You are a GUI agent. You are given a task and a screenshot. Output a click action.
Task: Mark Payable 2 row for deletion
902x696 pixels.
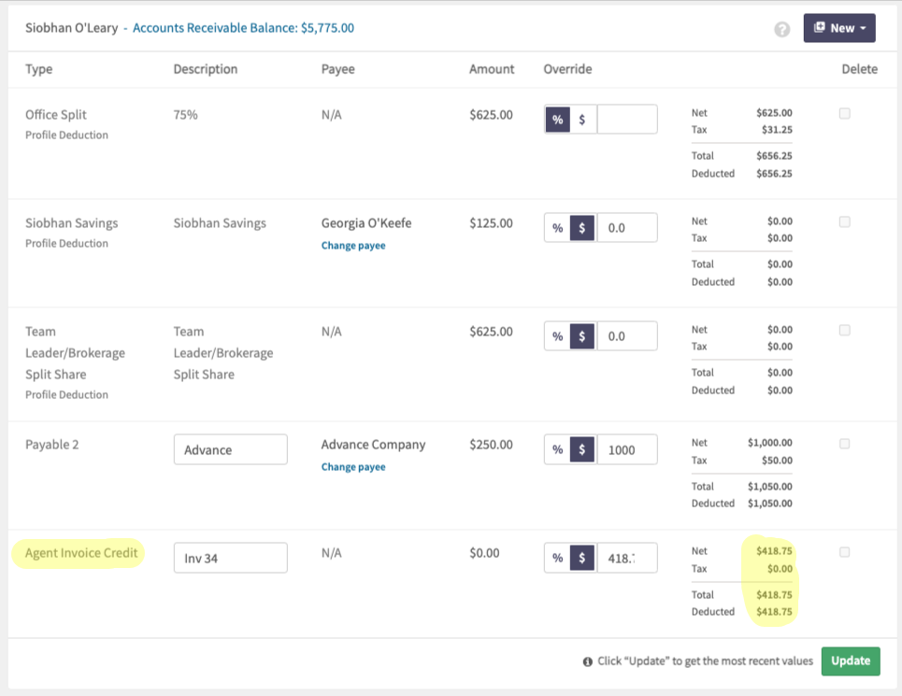click(x=844, y=444)
